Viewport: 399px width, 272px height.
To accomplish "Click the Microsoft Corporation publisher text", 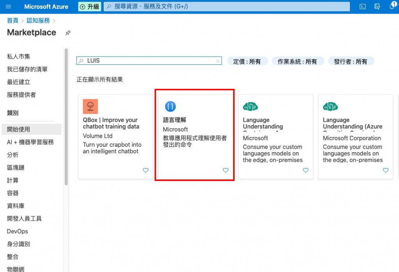I will point(352,138).
